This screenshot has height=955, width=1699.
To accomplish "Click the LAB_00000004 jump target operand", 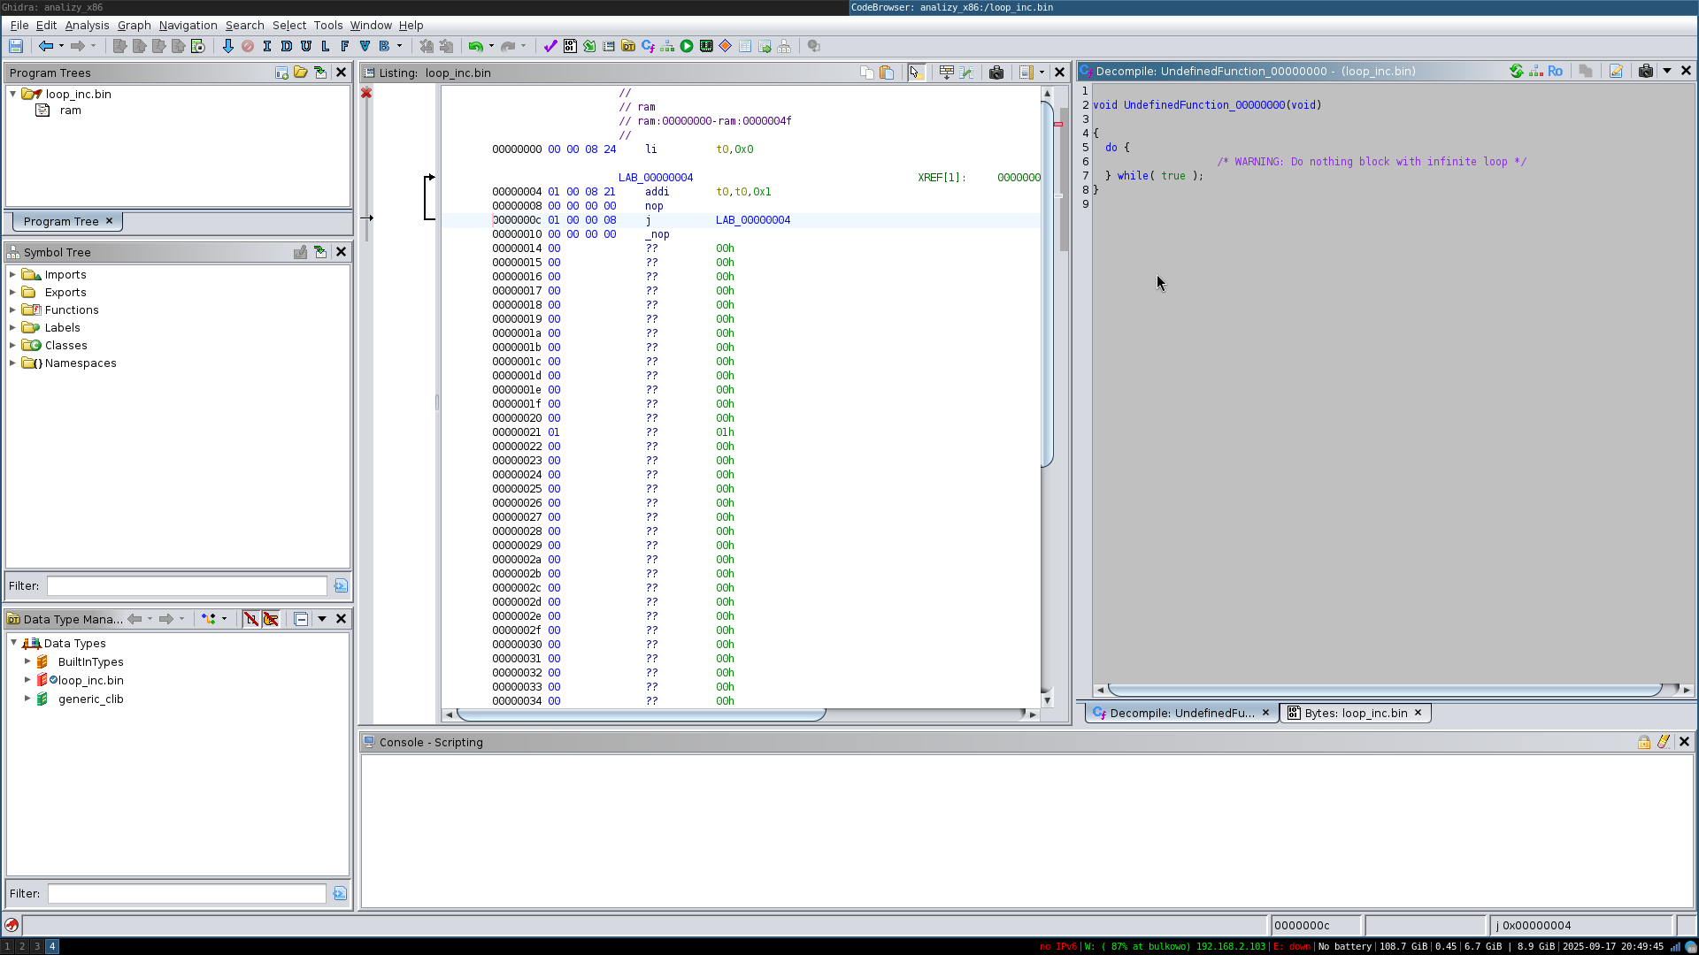I will (x=753, y=220).
